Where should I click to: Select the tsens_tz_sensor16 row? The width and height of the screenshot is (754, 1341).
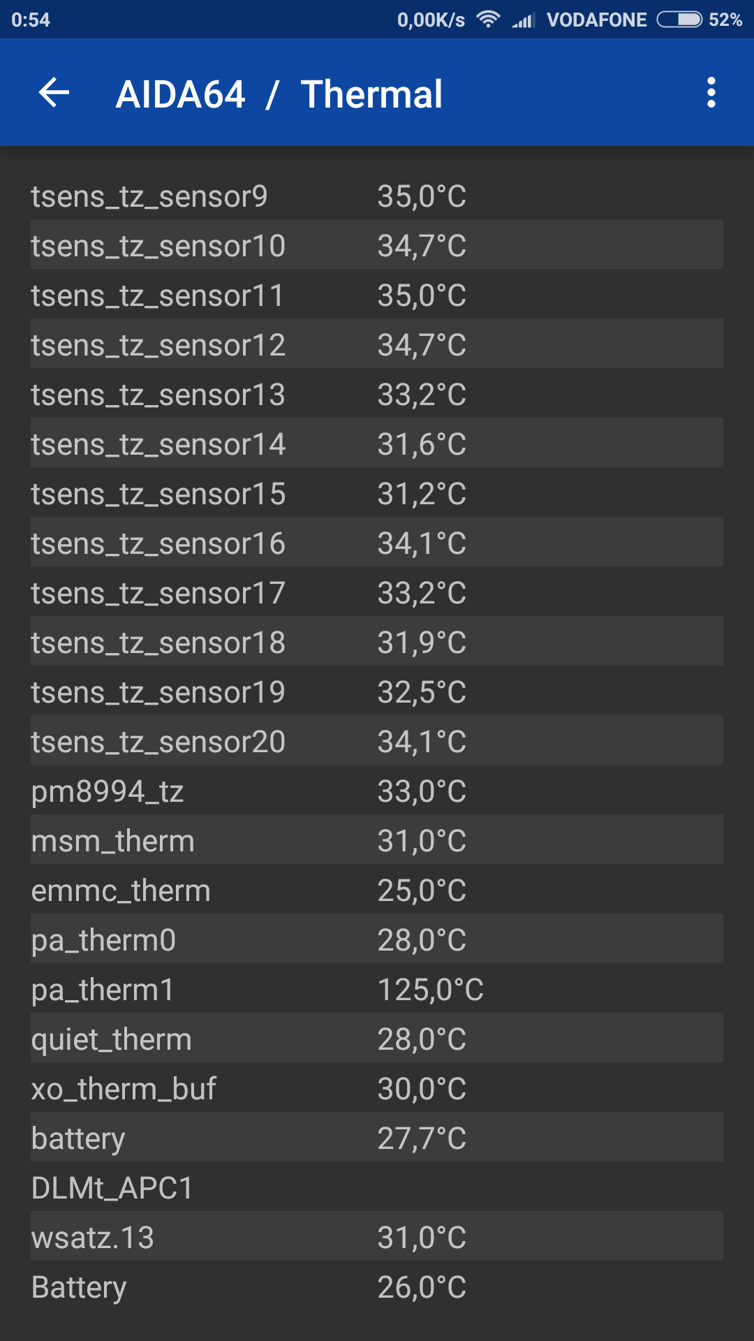[377, 543]
